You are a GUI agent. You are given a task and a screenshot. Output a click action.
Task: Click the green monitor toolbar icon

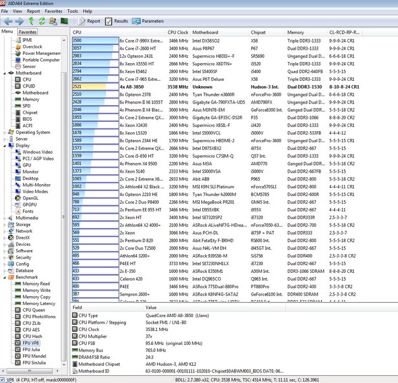pos(64,21)
